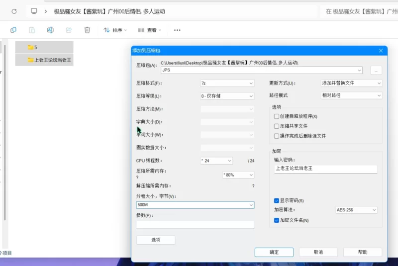Viewport: 398px width, 266px height.
Task: Click the 参数 parameters input field
Action: tap(195, 225)
